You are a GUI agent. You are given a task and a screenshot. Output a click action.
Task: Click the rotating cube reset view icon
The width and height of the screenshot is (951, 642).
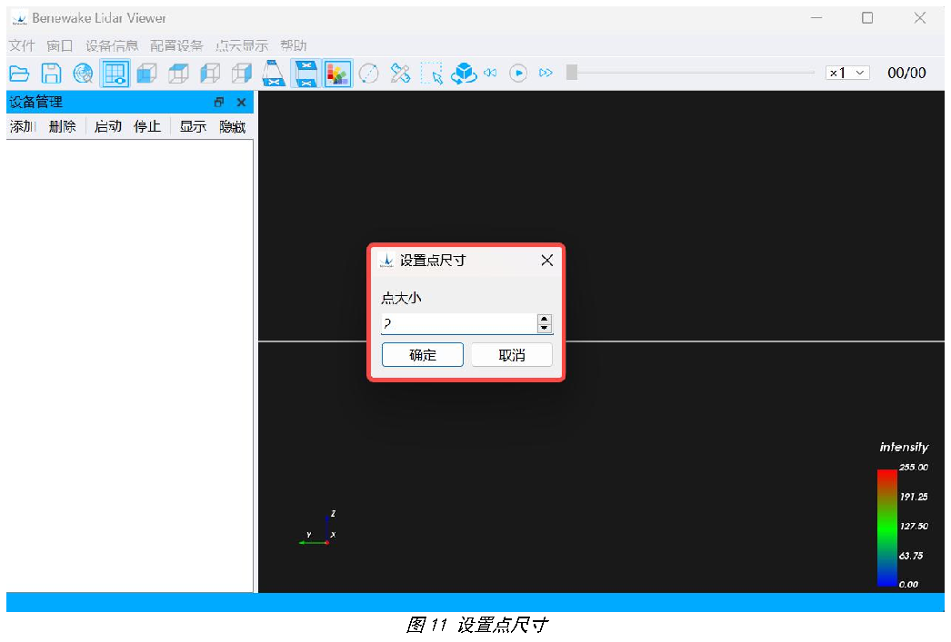pos(464,74)
